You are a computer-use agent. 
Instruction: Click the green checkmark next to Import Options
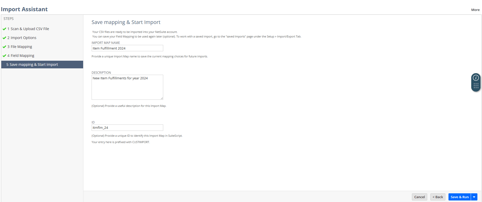[4, 38]
